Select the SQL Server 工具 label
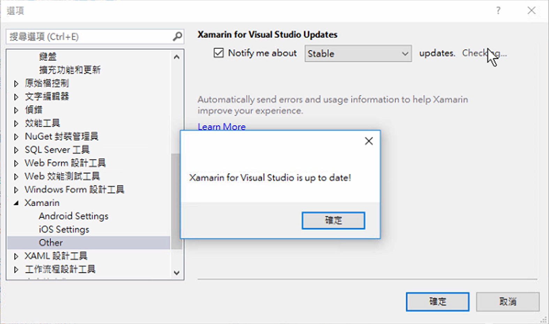The image size is (549, 324). pos(57,149)
